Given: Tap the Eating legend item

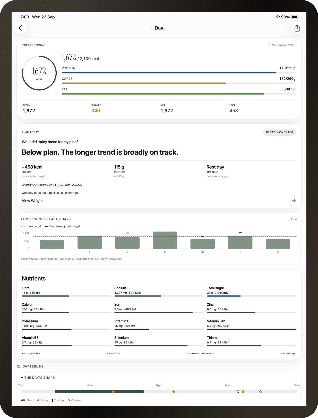Looking at the screenshot, I should [x=42, y=400].
